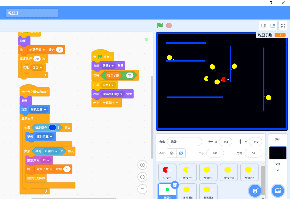This screenshot has width=290, height=199.
Task: Select the 绿豆1 sprite thumbnail
Action: [167, 191]
